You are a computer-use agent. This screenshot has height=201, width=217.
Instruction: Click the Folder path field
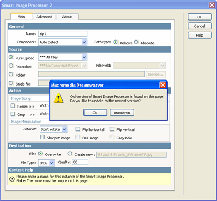pos(91,74)
